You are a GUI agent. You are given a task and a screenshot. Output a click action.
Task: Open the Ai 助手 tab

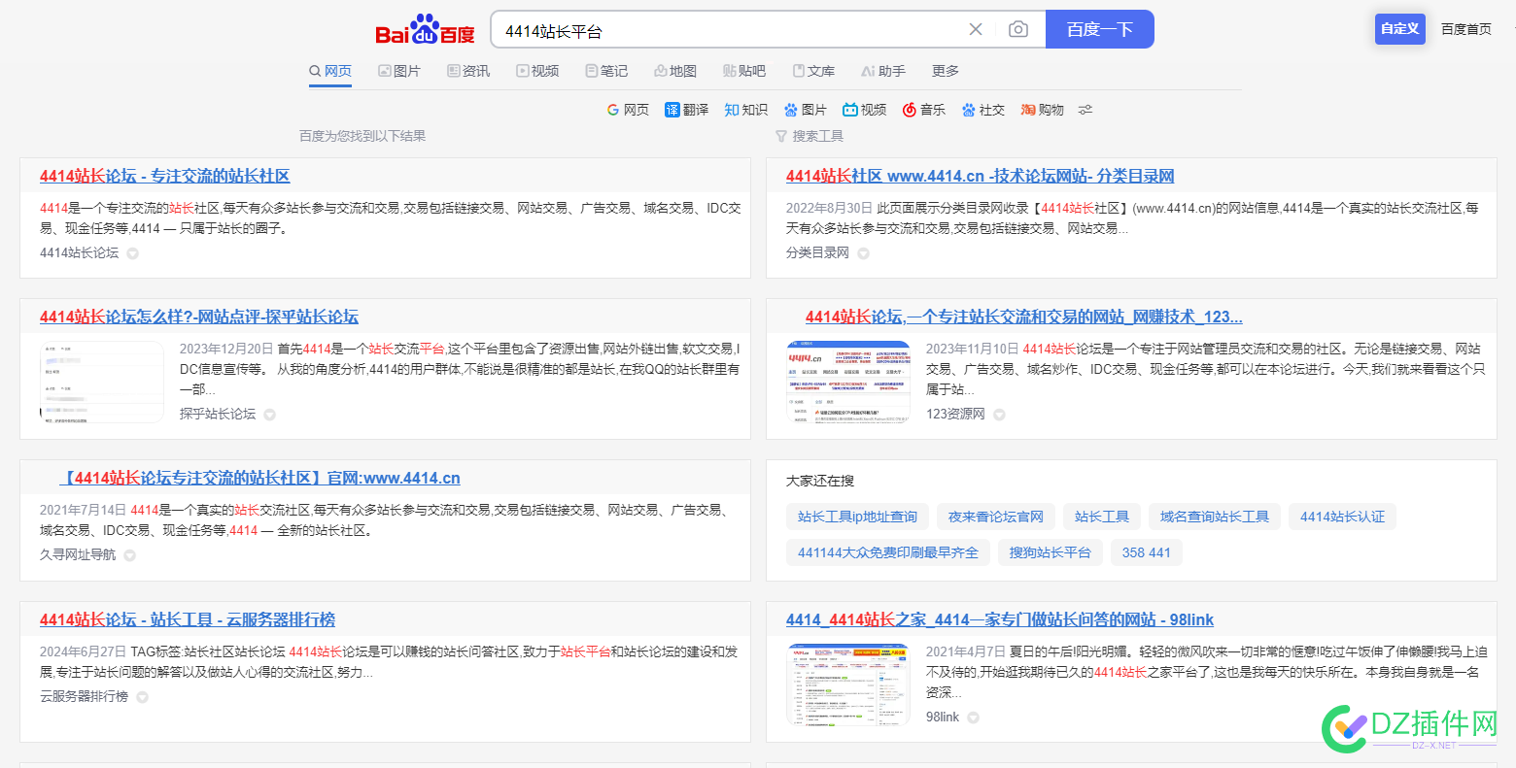(x=883, y=71)
